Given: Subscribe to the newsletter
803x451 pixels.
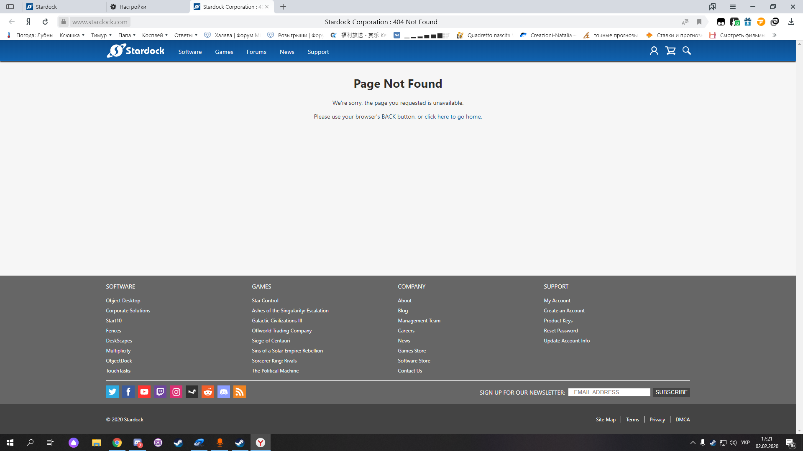Looking at the screenshot, I should (x=672, y=392).
